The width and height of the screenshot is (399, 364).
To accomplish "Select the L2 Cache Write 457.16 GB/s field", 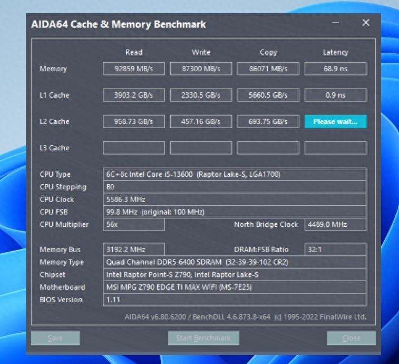I will 201,121.
